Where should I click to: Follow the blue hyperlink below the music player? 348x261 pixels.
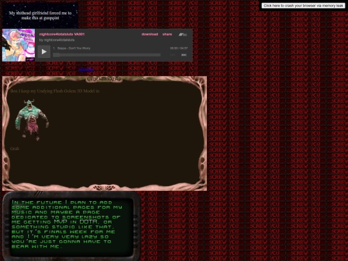tap(86, 70)
